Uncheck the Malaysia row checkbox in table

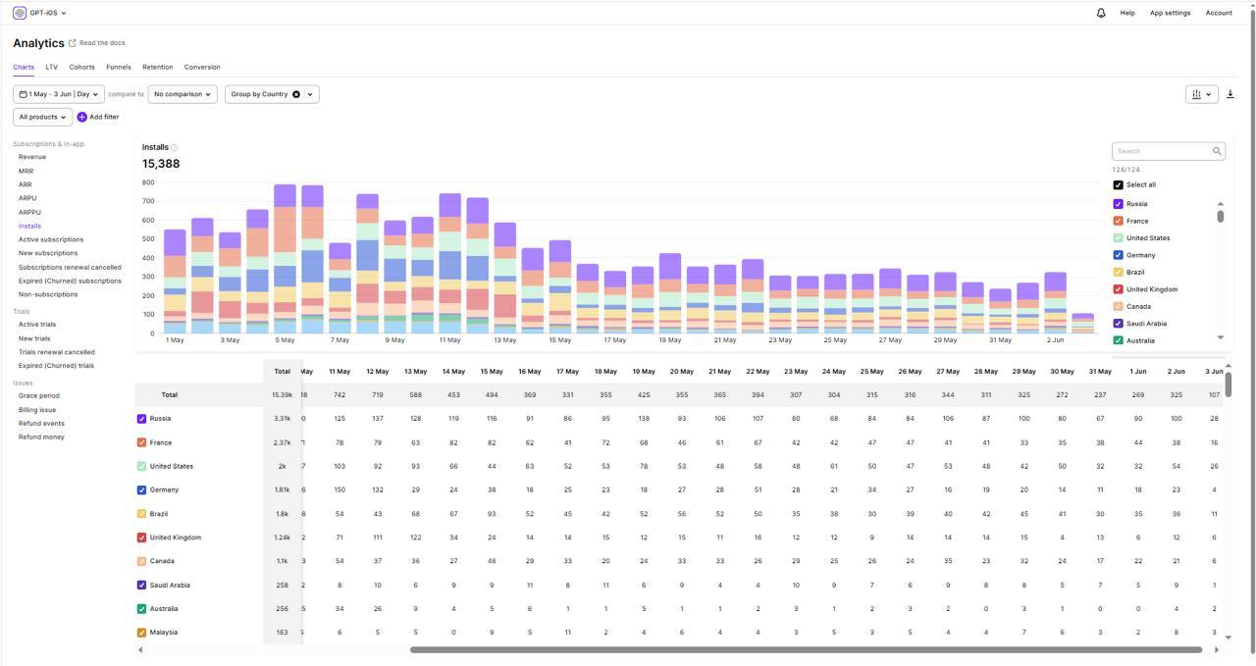coord(141,633)
